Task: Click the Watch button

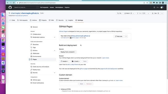Action: pyautogui.click(x=128, y=13)
